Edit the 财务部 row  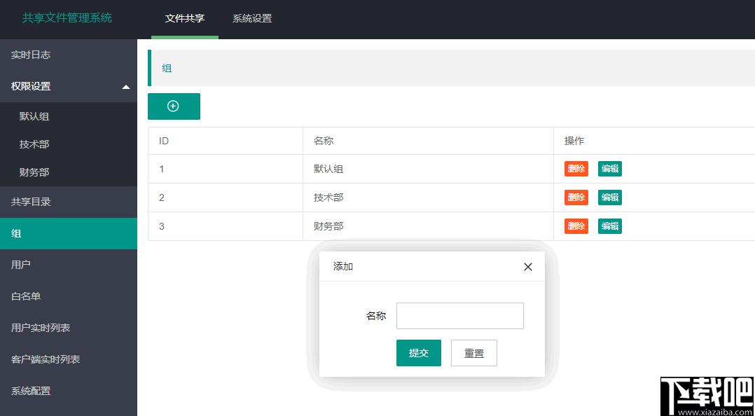(610, 226)
